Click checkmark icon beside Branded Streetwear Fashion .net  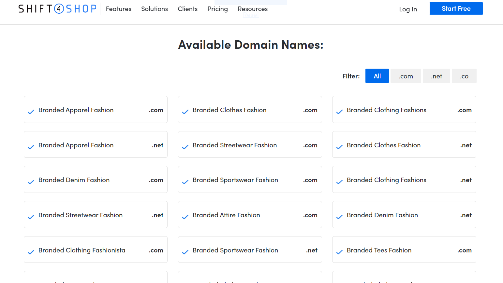click(31, 217)
